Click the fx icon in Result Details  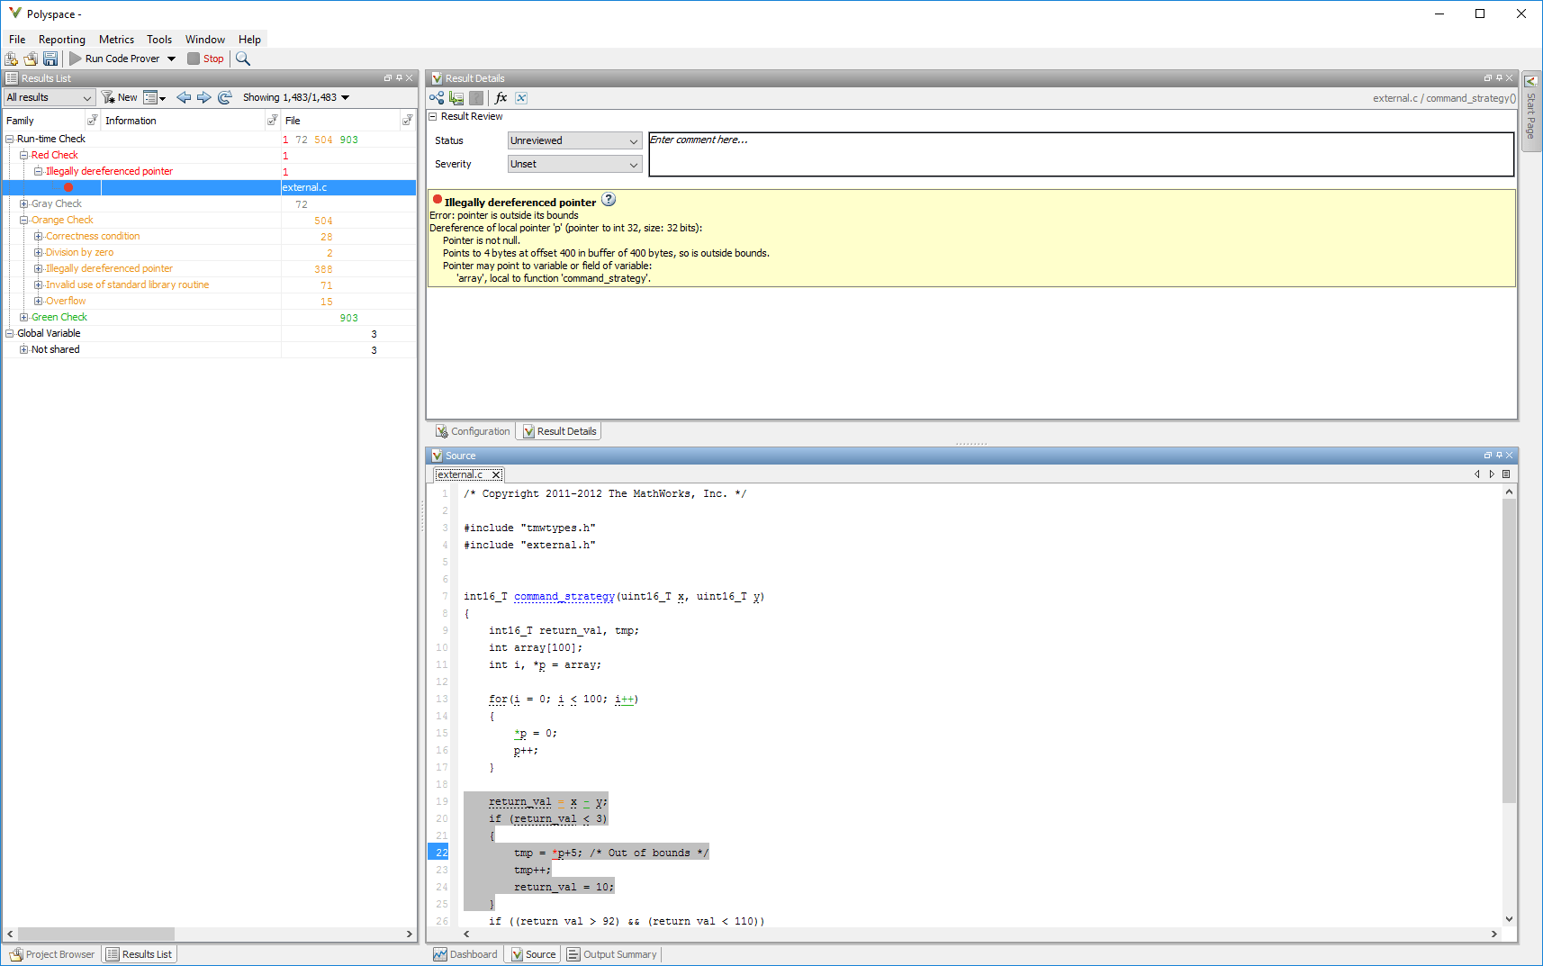pyautogui.click(x=501, y=98)
